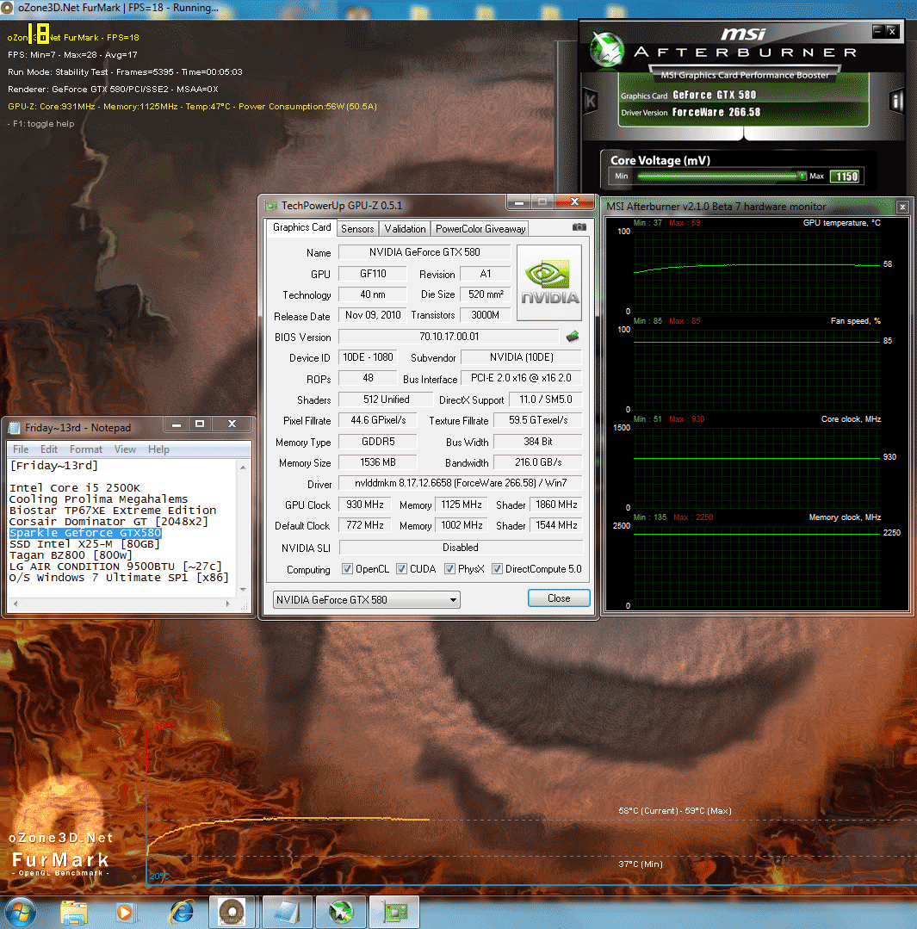Click Notepad vertical scrollbar down arrow
Screen dimensions: 917x929
click(x=244, y=590)
